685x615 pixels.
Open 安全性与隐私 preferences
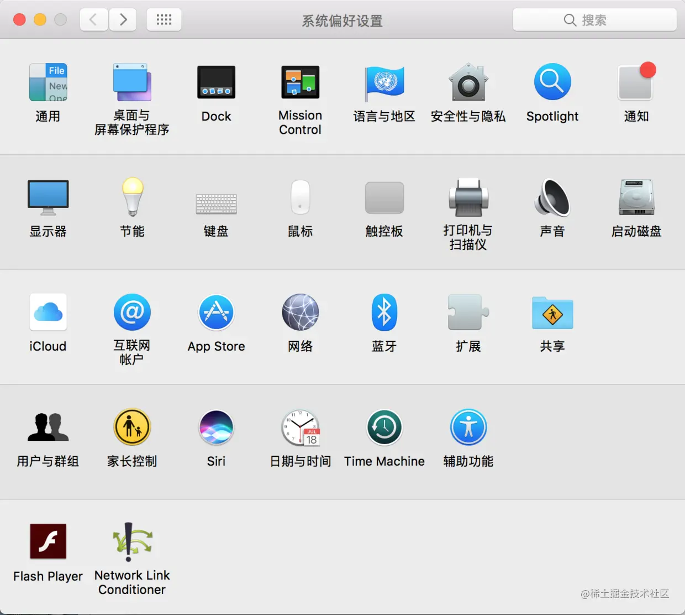[468, 82]
